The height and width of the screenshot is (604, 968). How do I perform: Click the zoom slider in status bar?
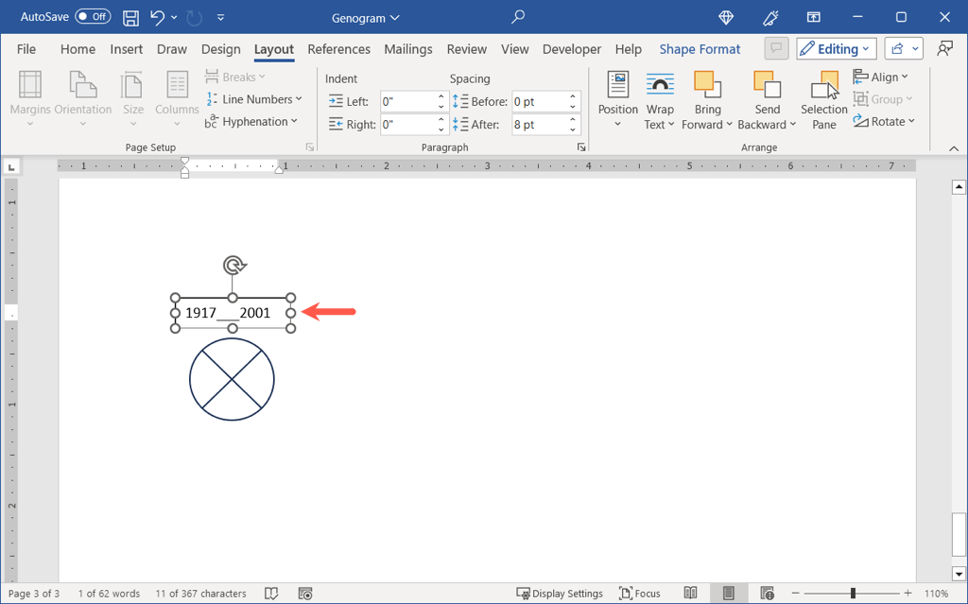tap(853, 594)
